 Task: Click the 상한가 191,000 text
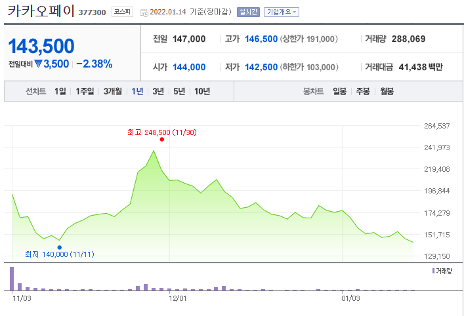pos(308,39)
